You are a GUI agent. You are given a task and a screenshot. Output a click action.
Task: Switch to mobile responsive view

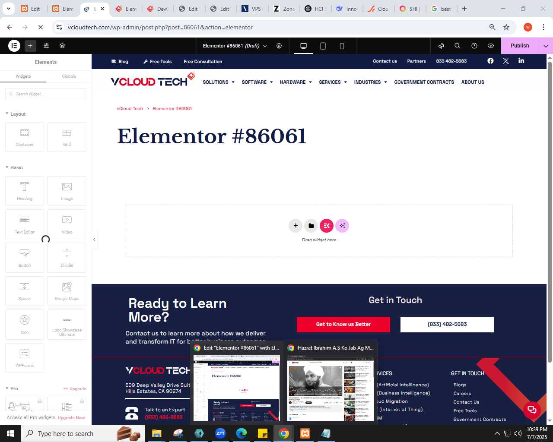(x=342, y=46)
